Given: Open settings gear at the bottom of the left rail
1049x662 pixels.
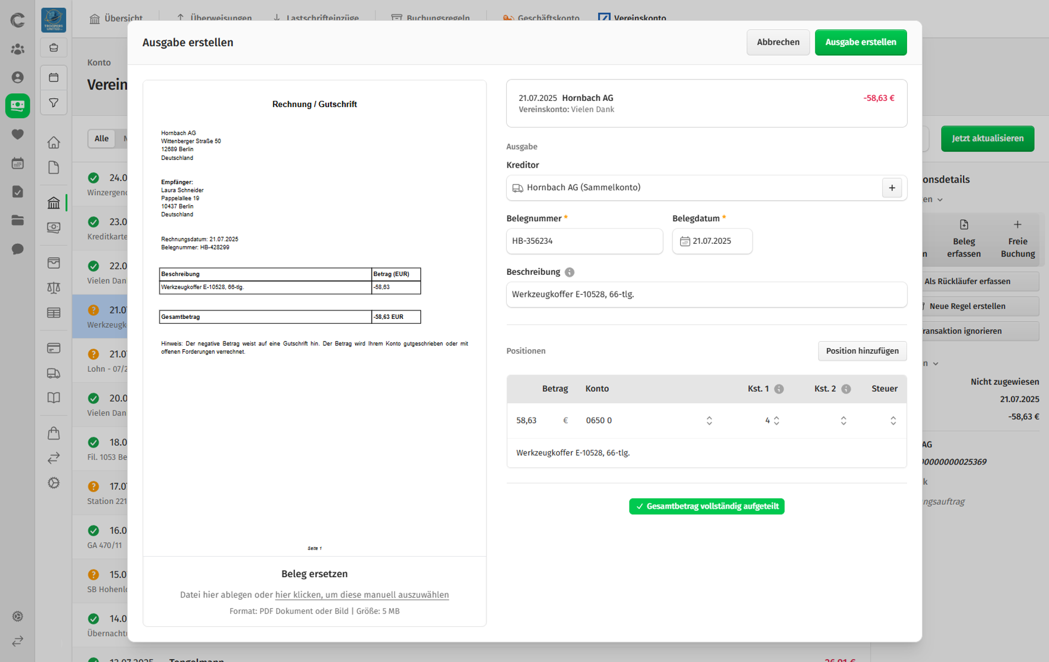Looking at the screenshot, I should (x=18, y=616).
